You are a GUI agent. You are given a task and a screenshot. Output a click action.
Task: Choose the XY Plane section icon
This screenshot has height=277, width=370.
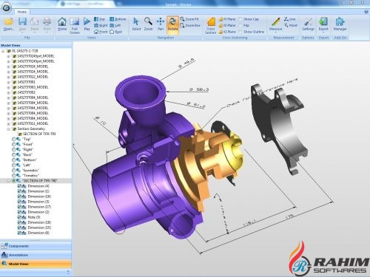coord(221,19)
